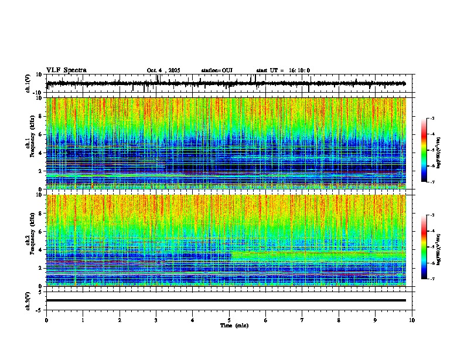The image size is (464, 359).
Task: Select the date text "Oct. 4 , 2025"
Action: 163,70
